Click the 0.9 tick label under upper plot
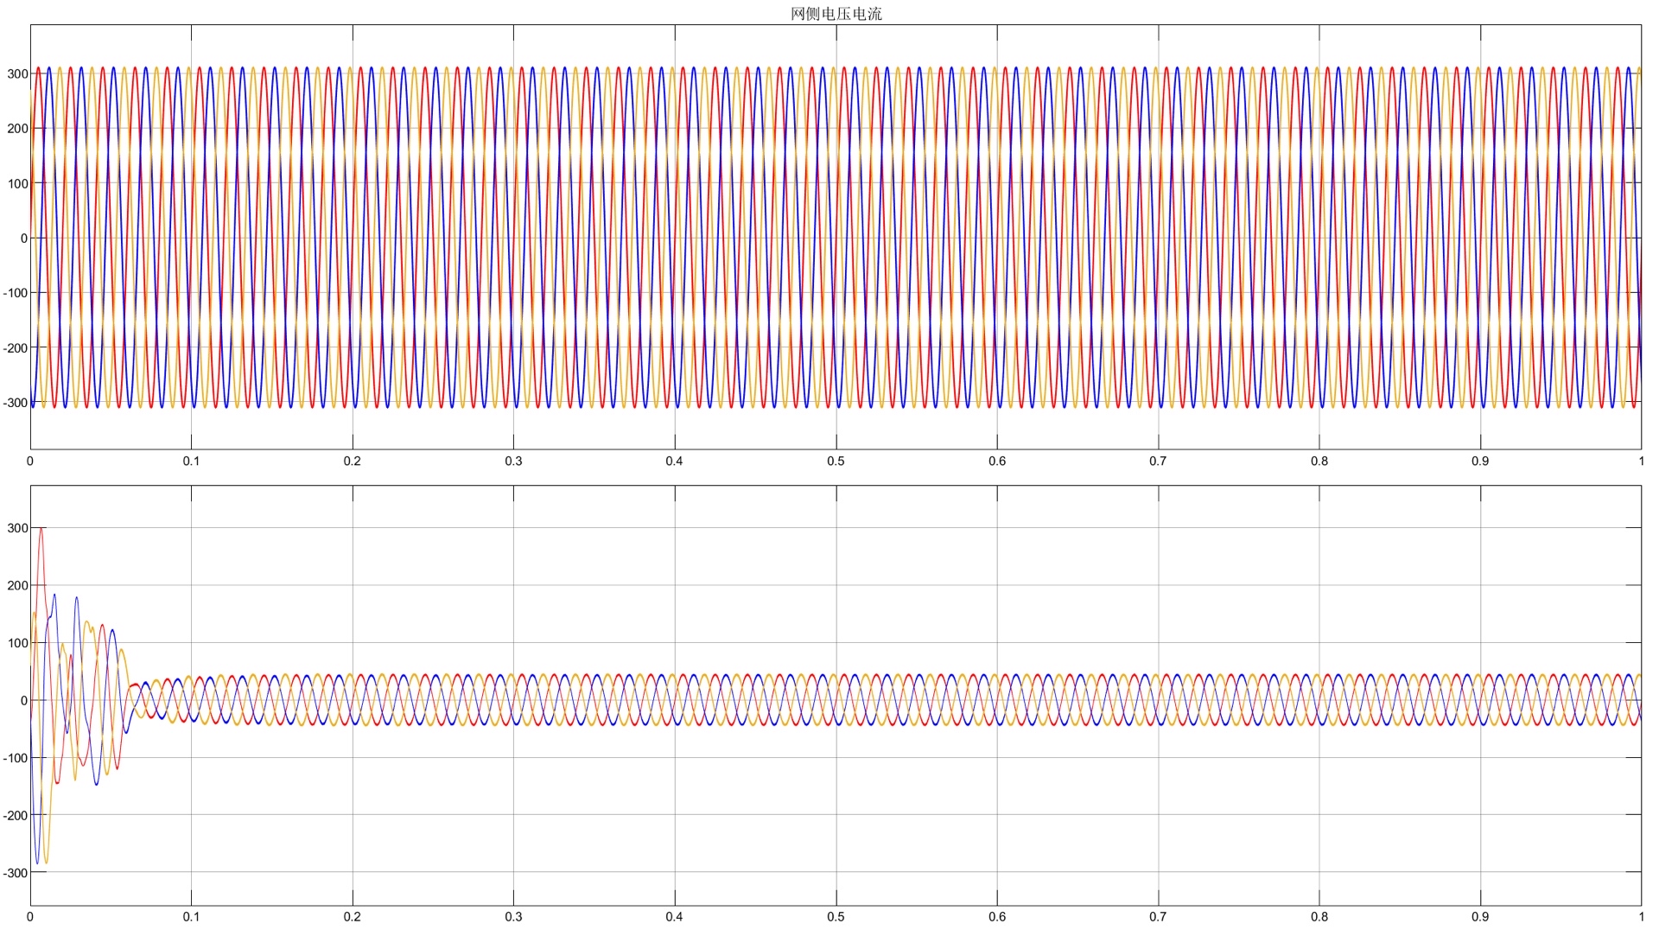This screenshot has width=1659, height=949. 1480,462
